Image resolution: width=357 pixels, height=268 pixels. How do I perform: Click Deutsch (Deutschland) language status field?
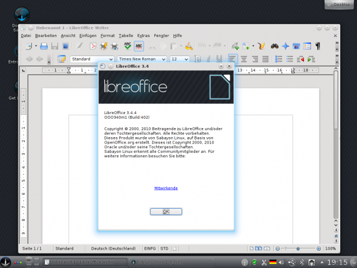[113, 248]
